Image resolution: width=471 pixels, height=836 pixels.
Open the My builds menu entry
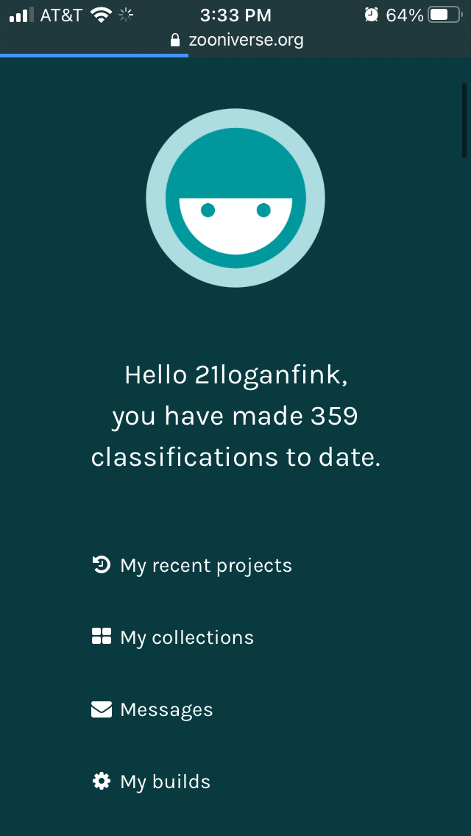click(x=165, y=782)
